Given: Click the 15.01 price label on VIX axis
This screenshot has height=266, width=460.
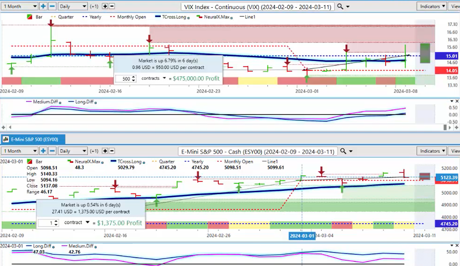Looking at the screenshot, I should click(447, 56).
